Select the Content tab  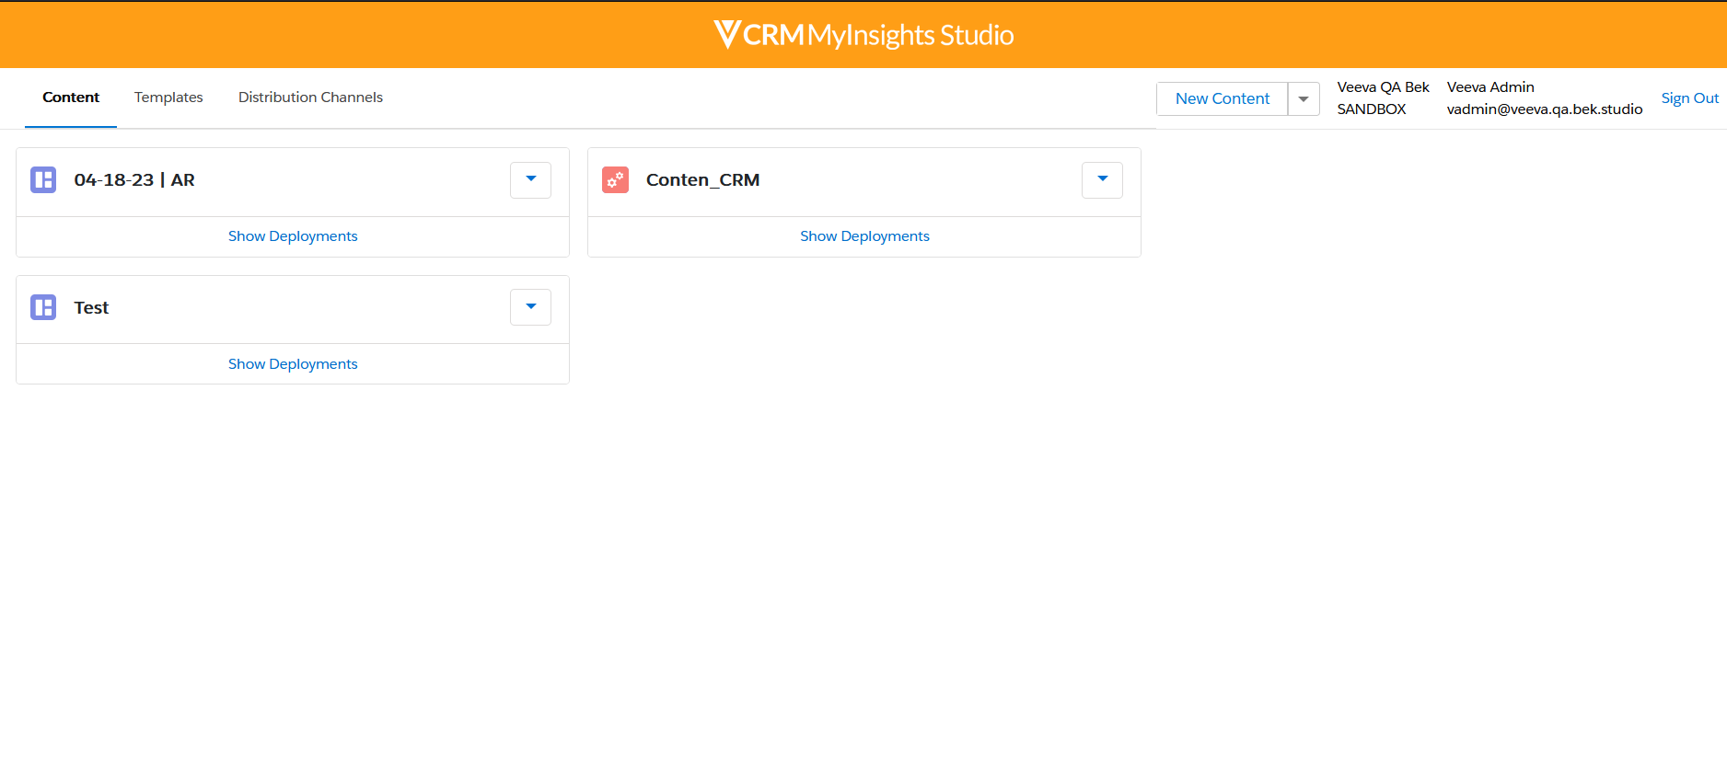pyautogui.click(x=71, y=98)
